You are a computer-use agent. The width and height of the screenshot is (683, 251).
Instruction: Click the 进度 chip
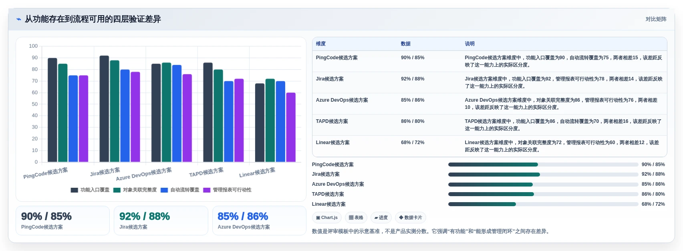pyautogui.click(x=381, y=218)
